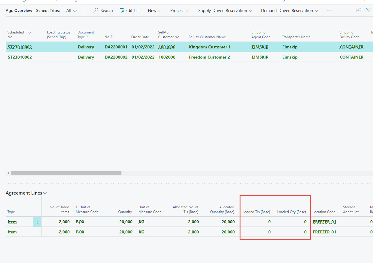The image size is (373, 263).
Task: Click the first Item type link
Action: [12, 222]
